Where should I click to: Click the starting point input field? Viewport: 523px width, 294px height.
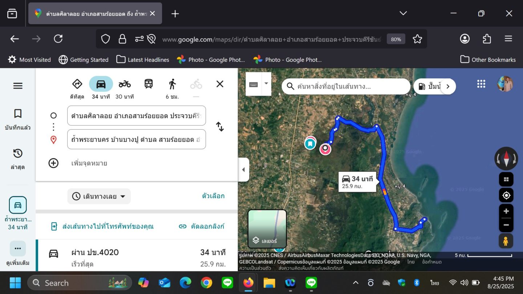136,116
